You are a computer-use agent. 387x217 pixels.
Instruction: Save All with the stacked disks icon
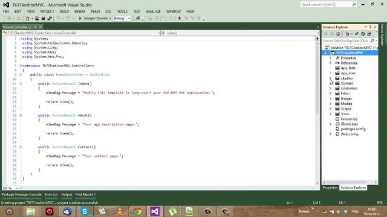click(x=50, y=19)
